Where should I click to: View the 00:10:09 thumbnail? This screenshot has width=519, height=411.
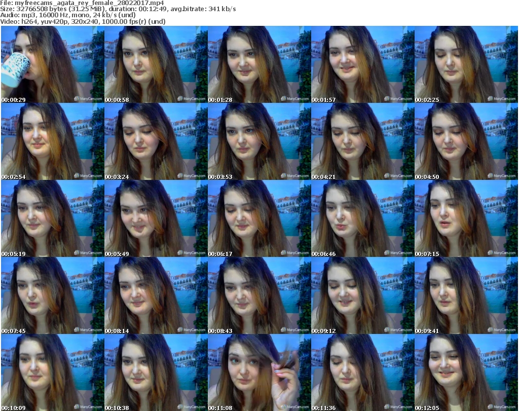coord(53,372)
